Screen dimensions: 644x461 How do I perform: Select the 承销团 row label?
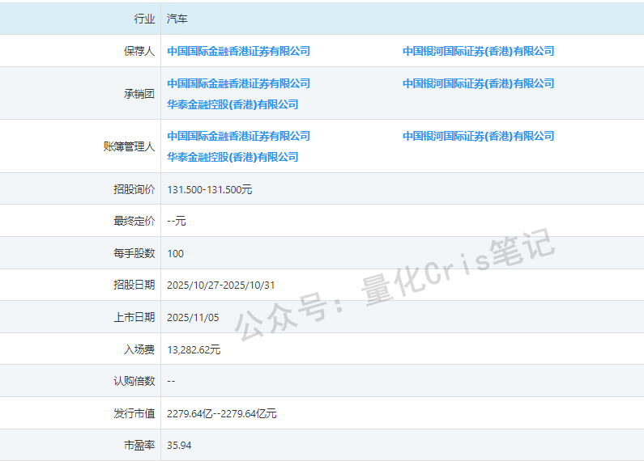tap(139, 94)
